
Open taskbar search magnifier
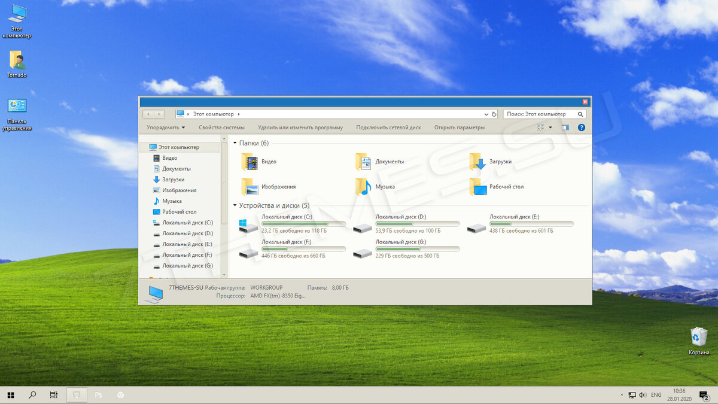pos(32,395)
